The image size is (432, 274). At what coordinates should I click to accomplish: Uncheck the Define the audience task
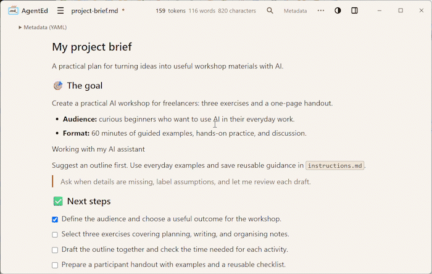click(55, 220)
